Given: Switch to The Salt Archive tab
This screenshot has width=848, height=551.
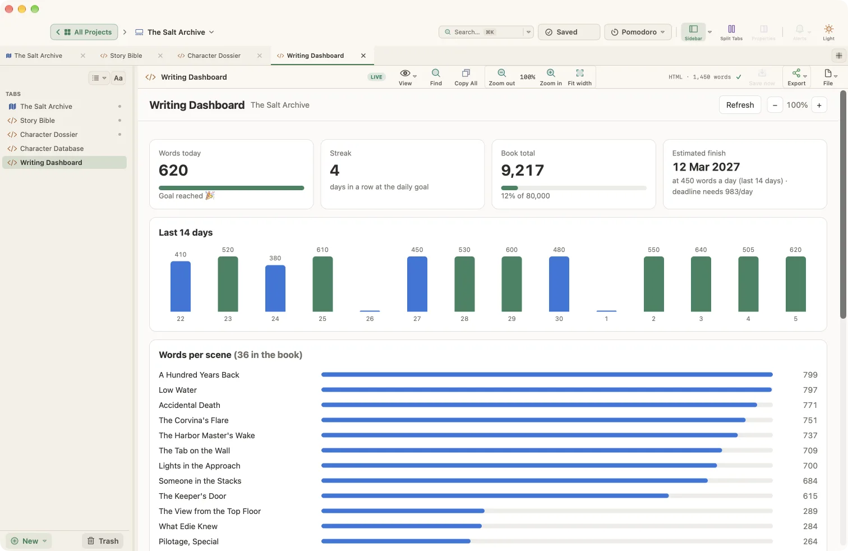Looking at the screenshot, I should pos(39,56).
